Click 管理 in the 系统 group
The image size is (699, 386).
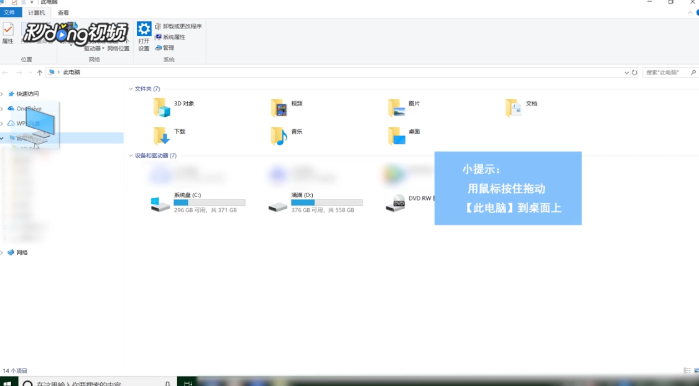(165, 48)
